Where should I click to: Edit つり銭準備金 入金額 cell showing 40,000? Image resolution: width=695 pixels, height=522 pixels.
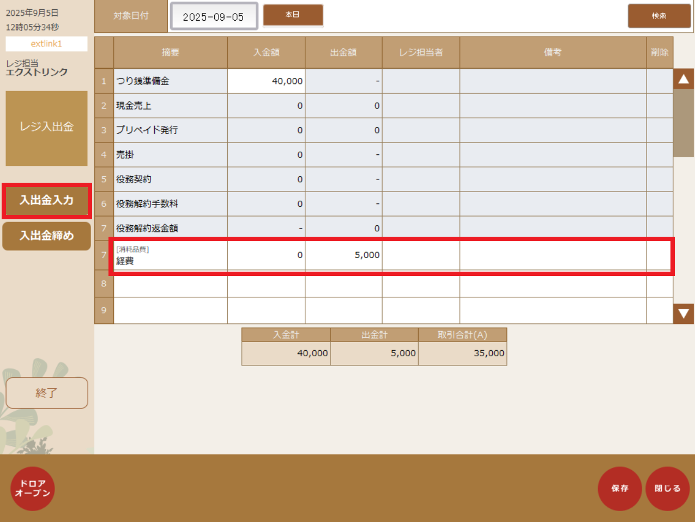(266, 81)
